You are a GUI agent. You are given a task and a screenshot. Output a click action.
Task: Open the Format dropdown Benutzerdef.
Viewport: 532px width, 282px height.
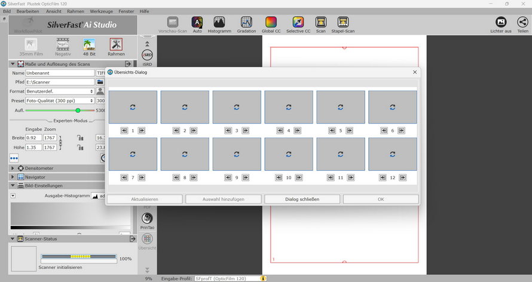(x=60, y=91)
